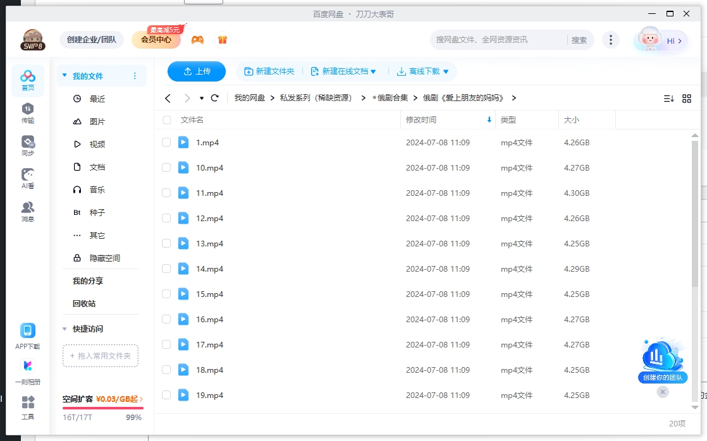The image size is (707, 441).
Task: Open 回收站 from the sidebar
Action: (x=83, y=303)
